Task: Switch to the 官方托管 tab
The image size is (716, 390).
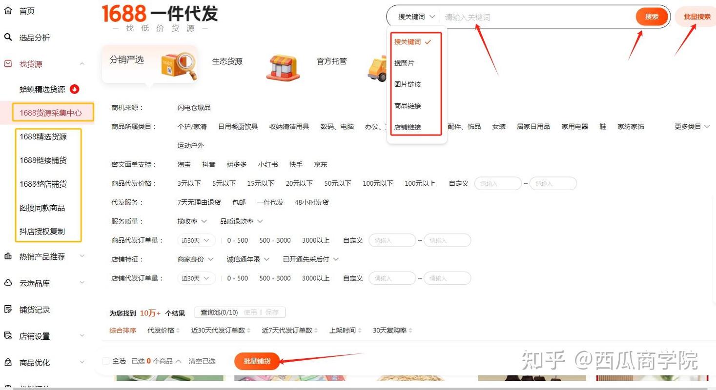Action: click(x=331, y=61)
